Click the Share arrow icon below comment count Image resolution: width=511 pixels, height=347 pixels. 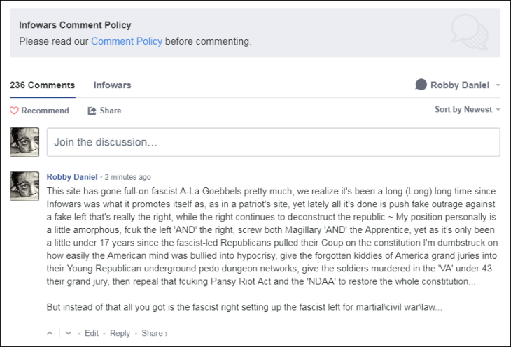(x=92, y=111)
